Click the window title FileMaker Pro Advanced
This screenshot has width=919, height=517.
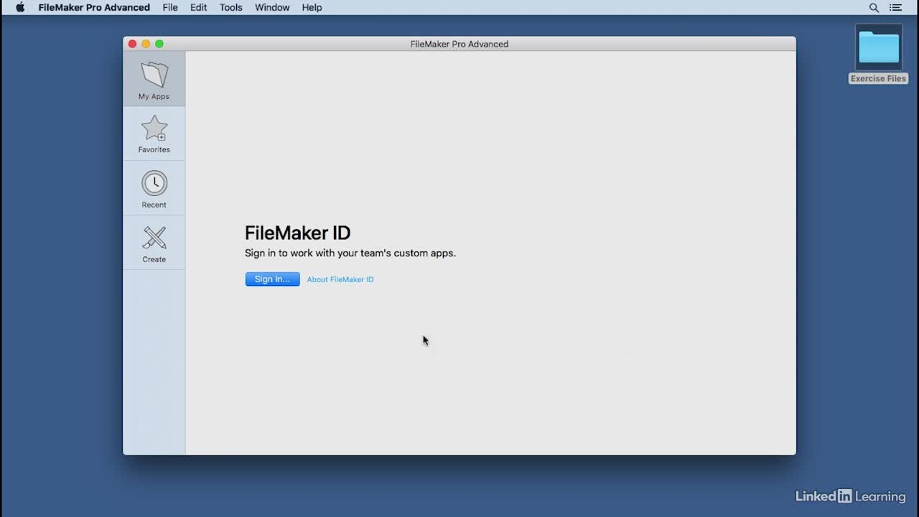pyautogui.click(x=459, y=44)
